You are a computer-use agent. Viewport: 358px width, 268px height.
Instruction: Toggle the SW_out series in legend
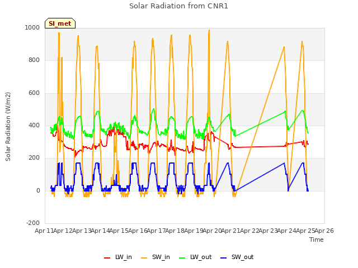pos(237,257)
